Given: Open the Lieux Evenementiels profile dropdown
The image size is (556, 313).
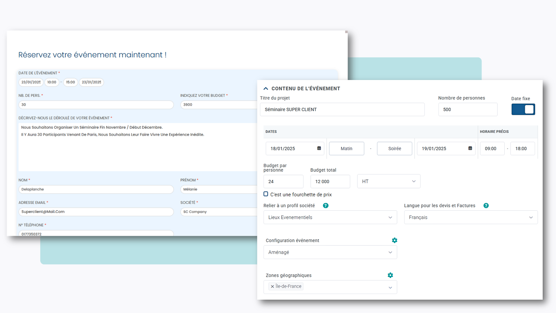Looking at the screenshot, I should click(x=330, y=217).
